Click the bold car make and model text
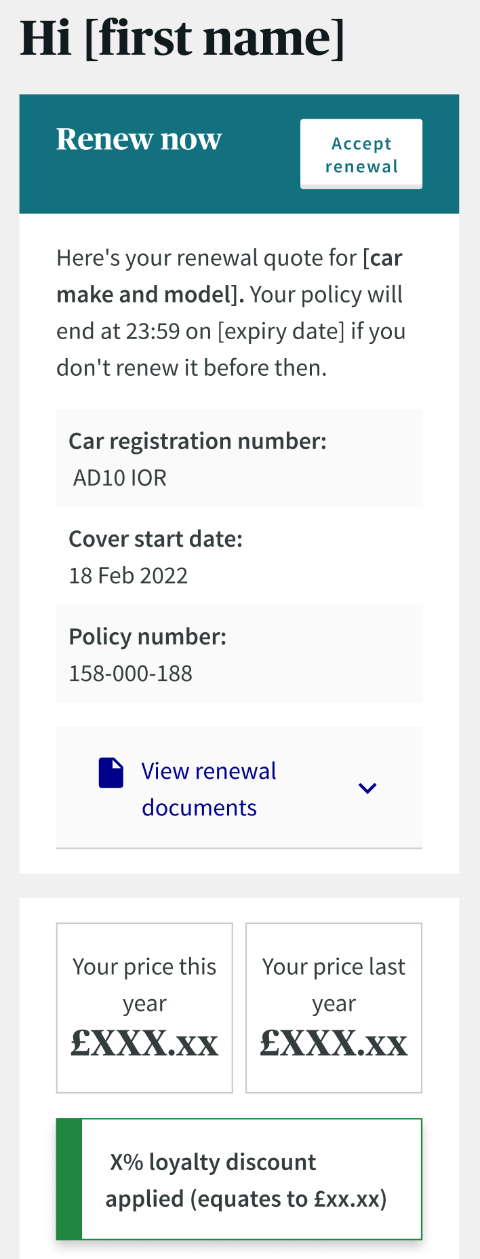 pyautogui.click(x=149, y=294)
